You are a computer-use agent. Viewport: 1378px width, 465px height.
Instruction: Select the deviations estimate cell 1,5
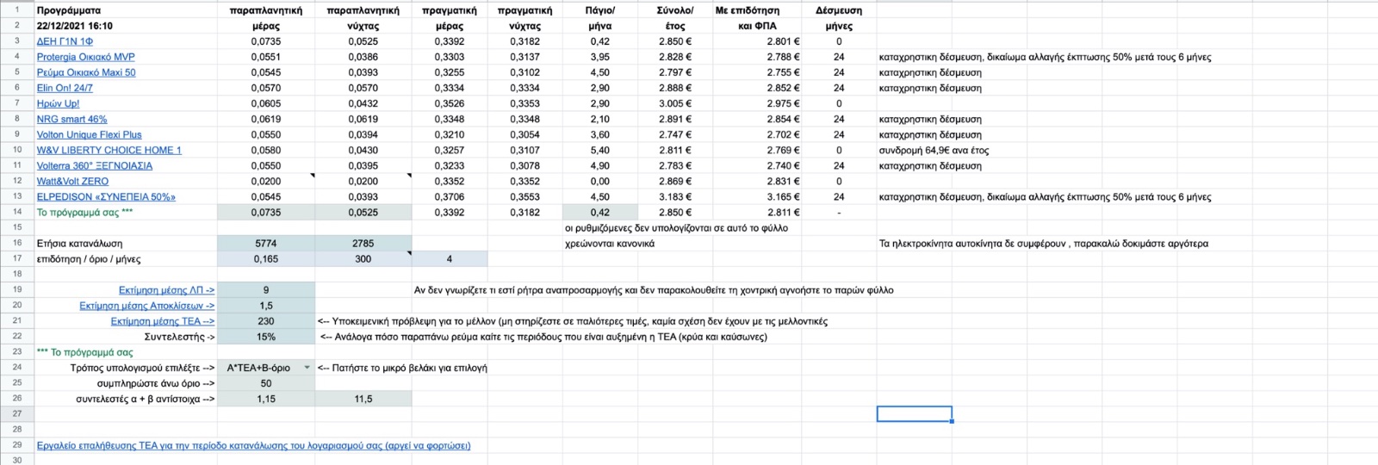pyautogui.click(x=266, y=306)
